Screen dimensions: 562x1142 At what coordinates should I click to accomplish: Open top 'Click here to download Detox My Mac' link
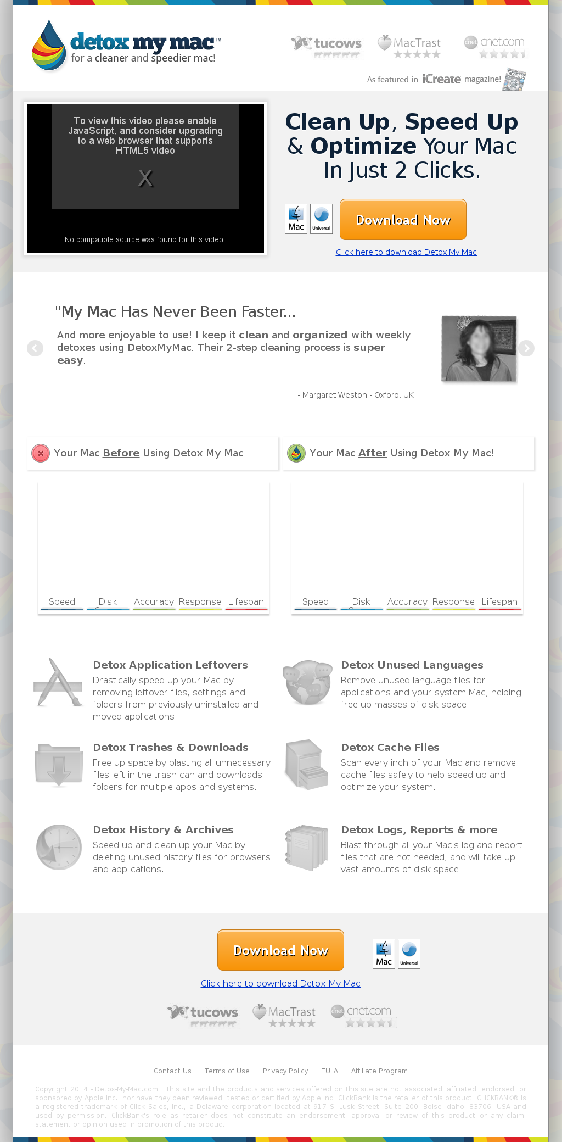pos(406,252)
